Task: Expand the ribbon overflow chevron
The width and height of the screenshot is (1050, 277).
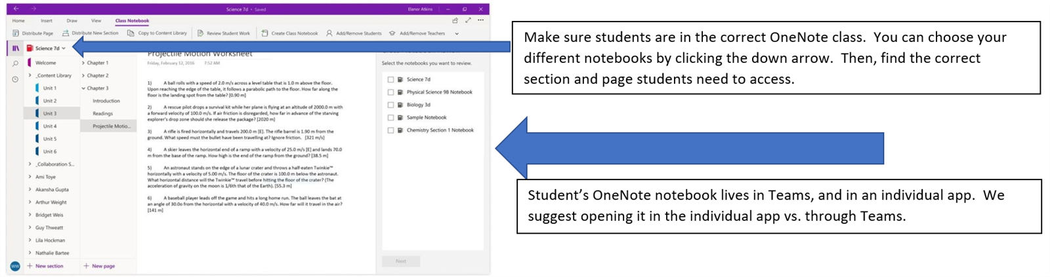Action: pos(457,33)
